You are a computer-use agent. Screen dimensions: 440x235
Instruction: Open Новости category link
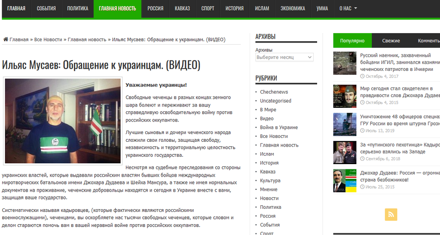click(269, 198)
